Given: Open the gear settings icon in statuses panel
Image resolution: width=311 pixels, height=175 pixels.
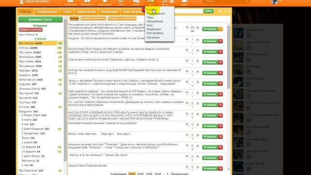Looking at the screenshot, I should [x=220, y=11].
